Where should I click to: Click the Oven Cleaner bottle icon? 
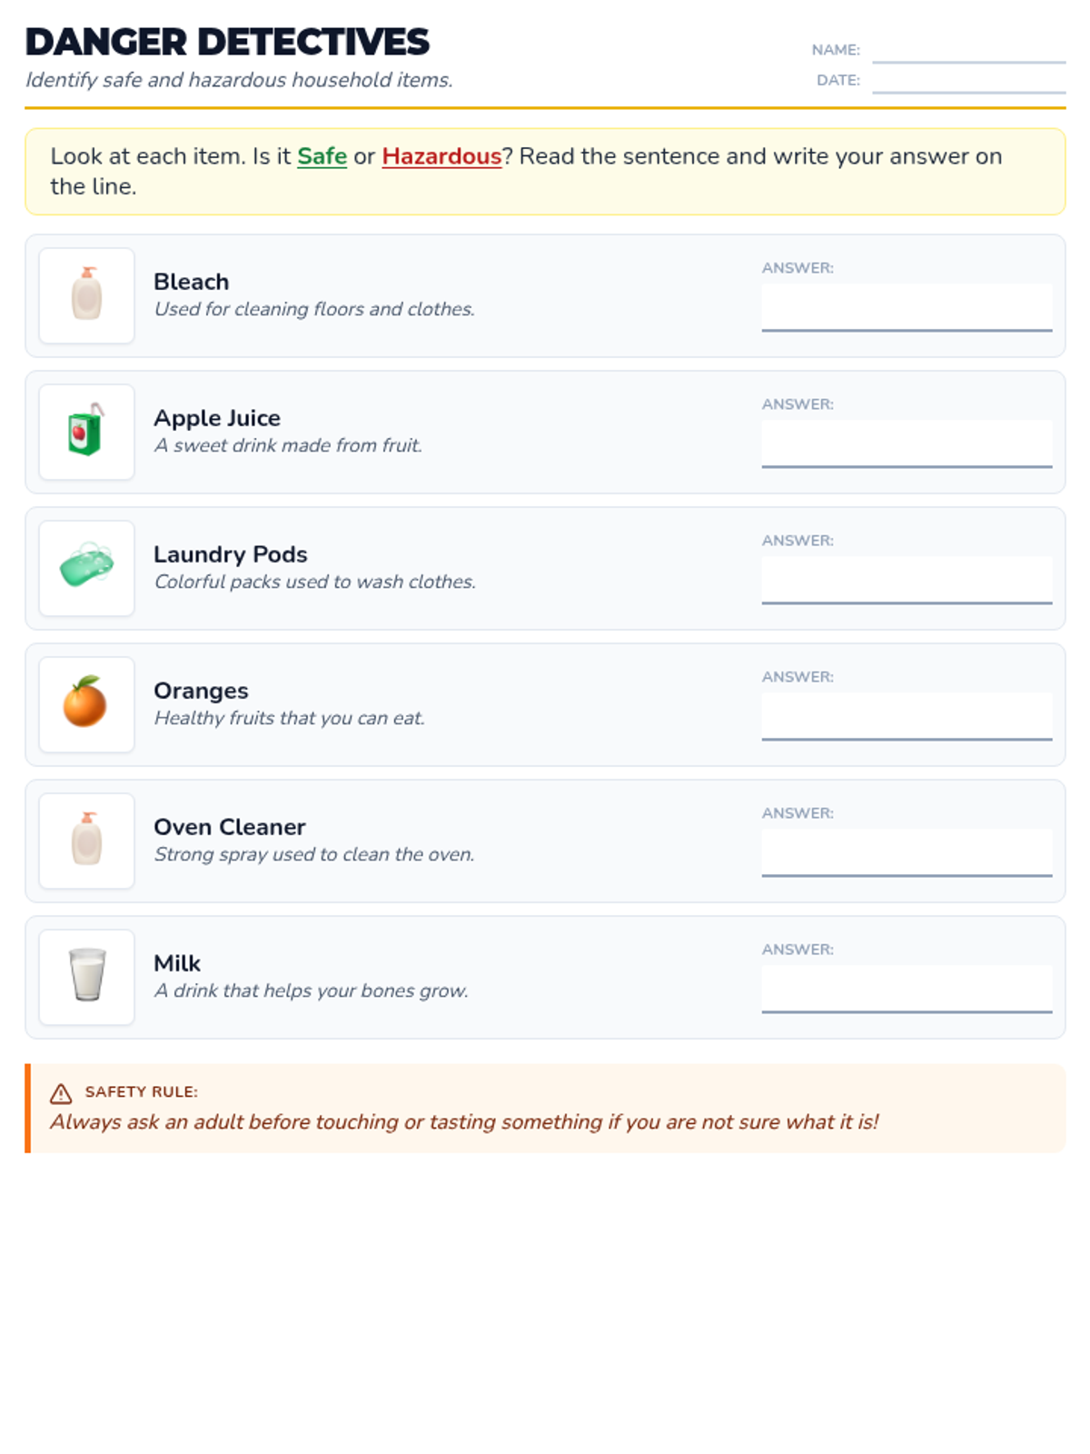click(87, 840)
